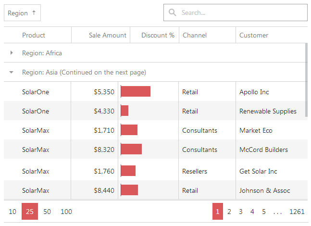This screenshot has width=311, height=226.
Task: Collapse the Region: Asia group
Action: [12, 72]
